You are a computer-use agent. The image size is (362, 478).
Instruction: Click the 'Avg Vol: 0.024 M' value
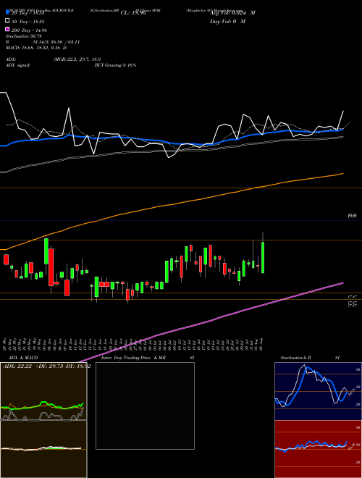(232, 13)
